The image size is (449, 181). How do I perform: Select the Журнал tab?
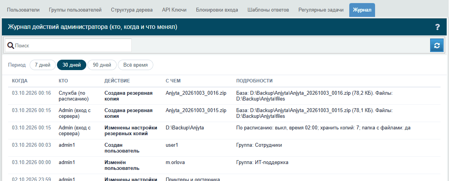click(x=362, y=10)
